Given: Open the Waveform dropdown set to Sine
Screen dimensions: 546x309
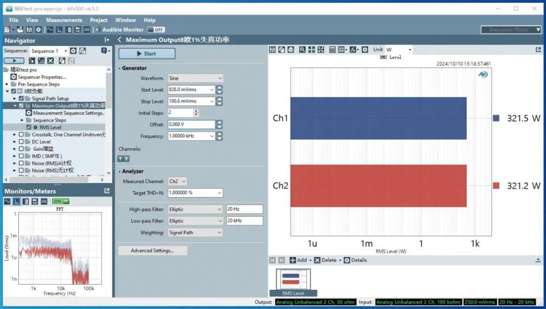Looking at the screenshot, I should [195, 78].
